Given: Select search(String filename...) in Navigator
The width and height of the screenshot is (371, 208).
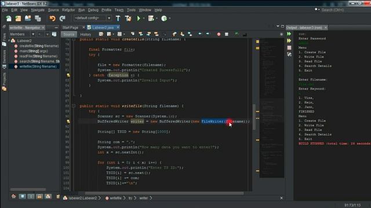Looking at the screenshot, I should coord(39,62).
